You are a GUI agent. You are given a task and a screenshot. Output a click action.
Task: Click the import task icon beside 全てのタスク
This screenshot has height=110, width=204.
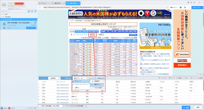point(29,11)
